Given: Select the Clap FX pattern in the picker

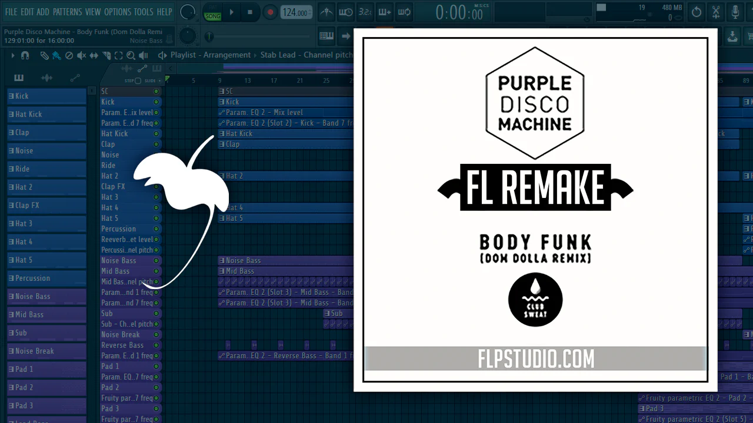Looking at the screenshot, I should coord(46,205).
